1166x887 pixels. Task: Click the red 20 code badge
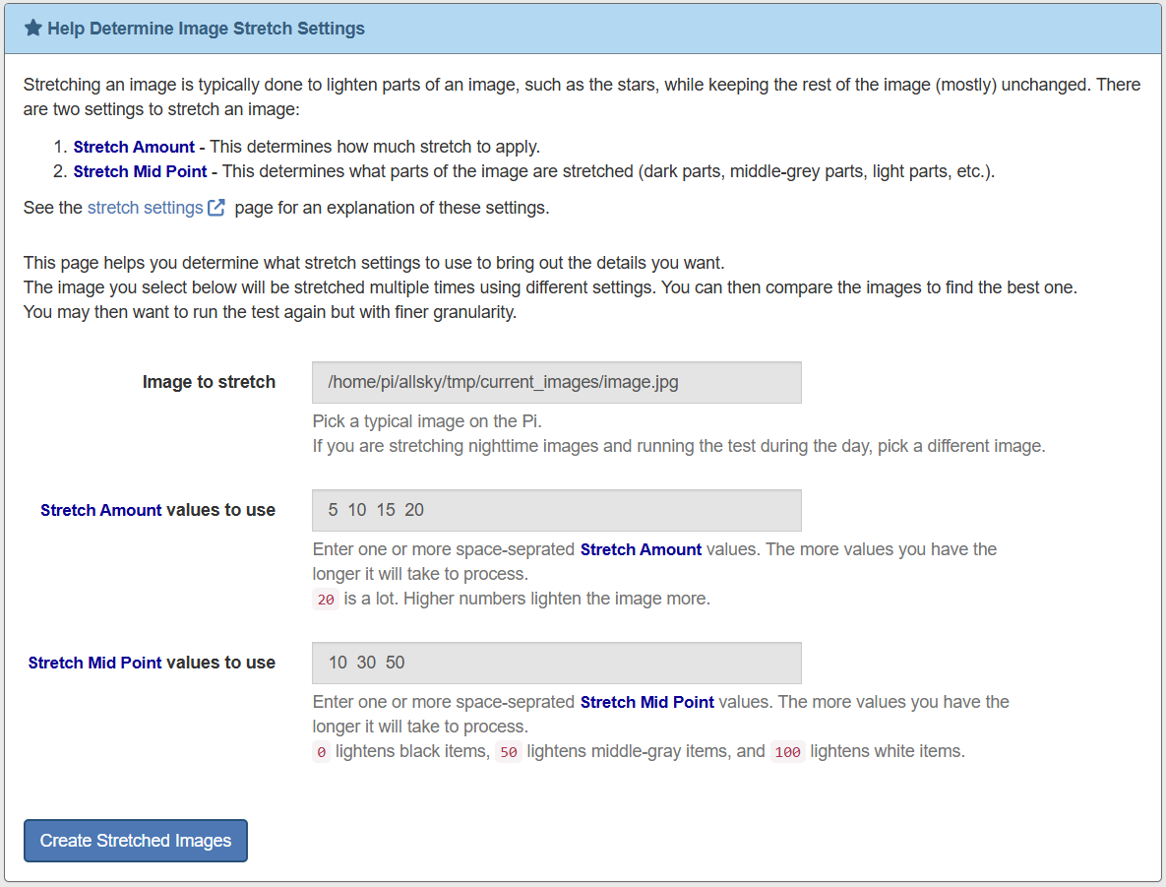coord(326,599)
